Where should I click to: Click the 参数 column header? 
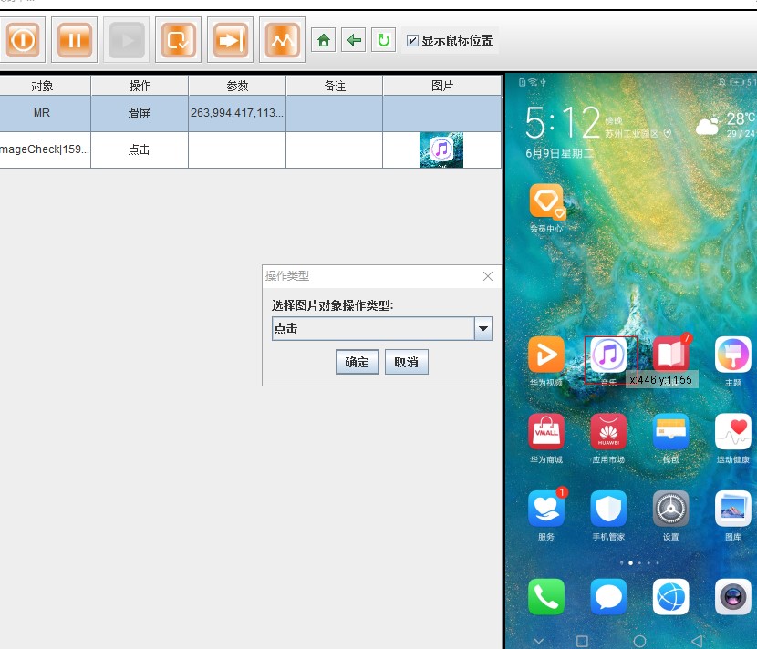pos(237,85)
